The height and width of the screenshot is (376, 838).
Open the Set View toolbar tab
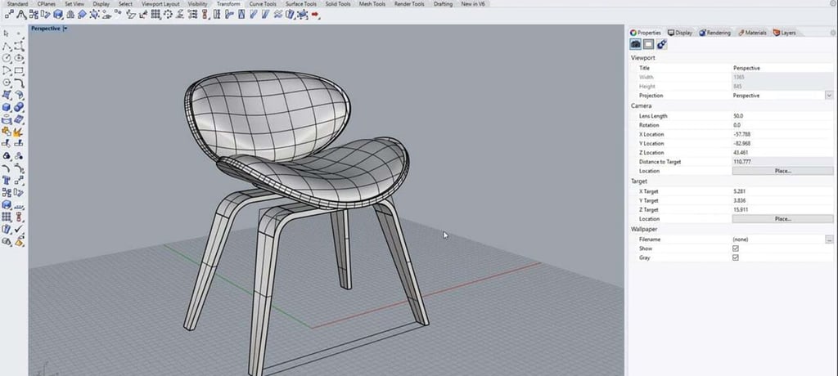[x=74, y=4]
